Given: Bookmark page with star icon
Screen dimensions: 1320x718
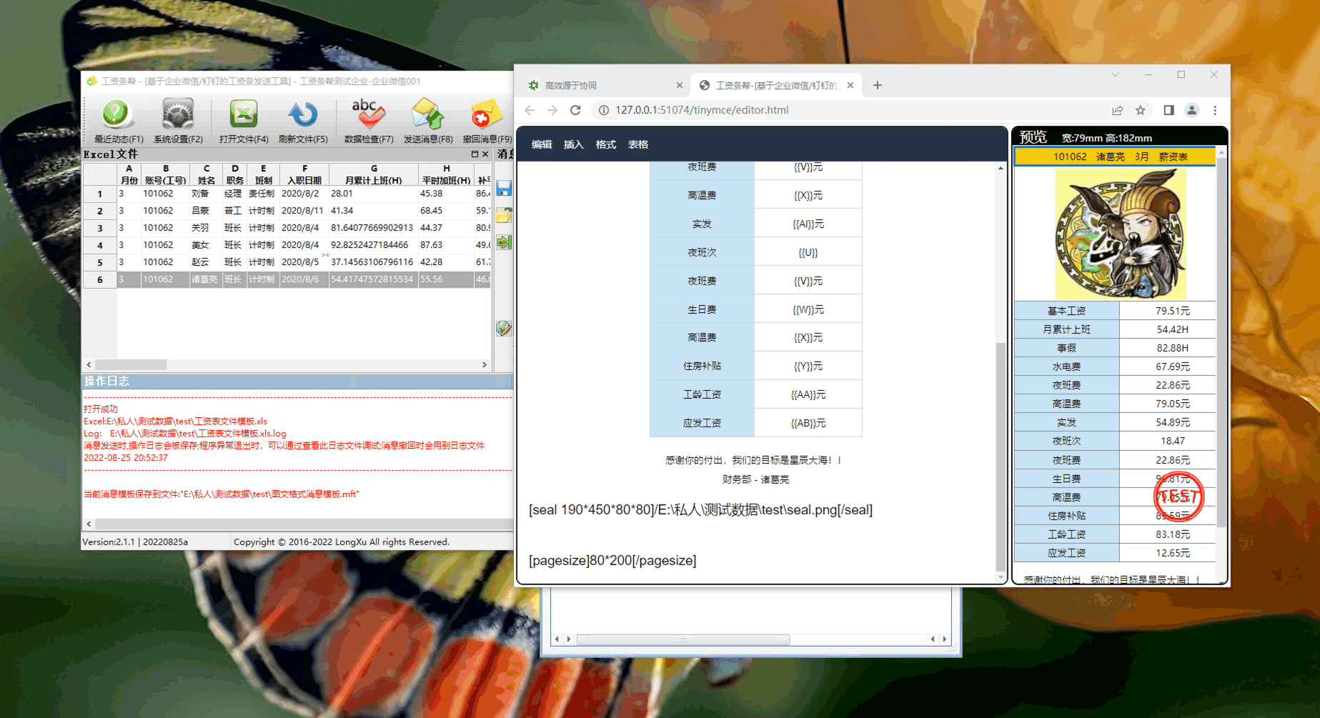Looking at the screenshot, I should point(1141,110).
